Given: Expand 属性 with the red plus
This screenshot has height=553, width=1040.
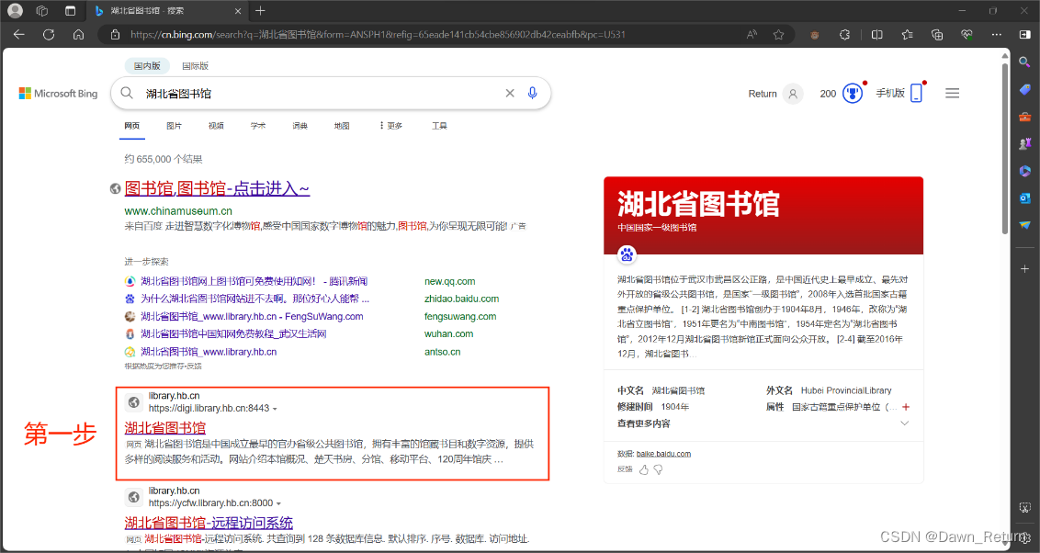Looking at the screenshot, I should tap(906, 406).
